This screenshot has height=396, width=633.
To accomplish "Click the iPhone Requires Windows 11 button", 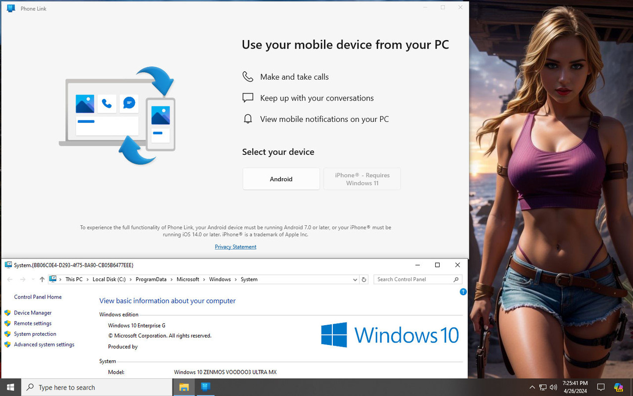I will click(362, 179).
